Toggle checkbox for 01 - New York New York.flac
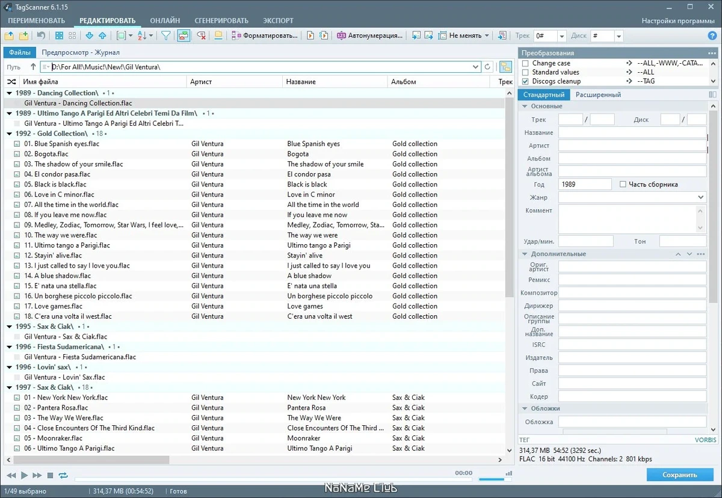This screenshot has height=498, width=722. [x=17, y=398]
